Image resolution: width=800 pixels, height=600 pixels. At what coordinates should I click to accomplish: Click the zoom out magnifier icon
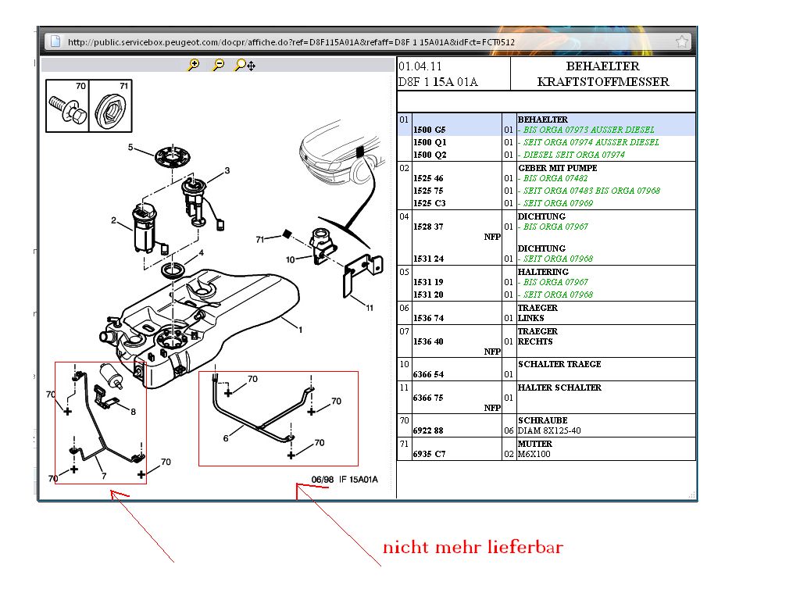(x=219, y=66)
